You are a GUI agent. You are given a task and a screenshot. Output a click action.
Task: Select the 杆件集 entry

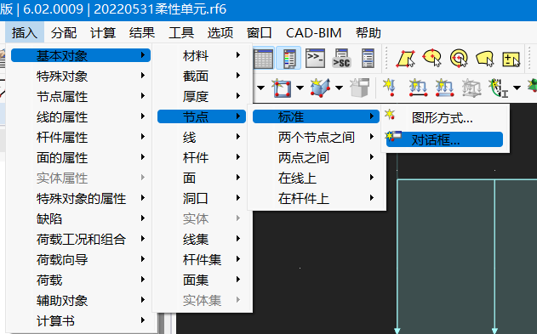pyautogui.click(x=202, y=259)
